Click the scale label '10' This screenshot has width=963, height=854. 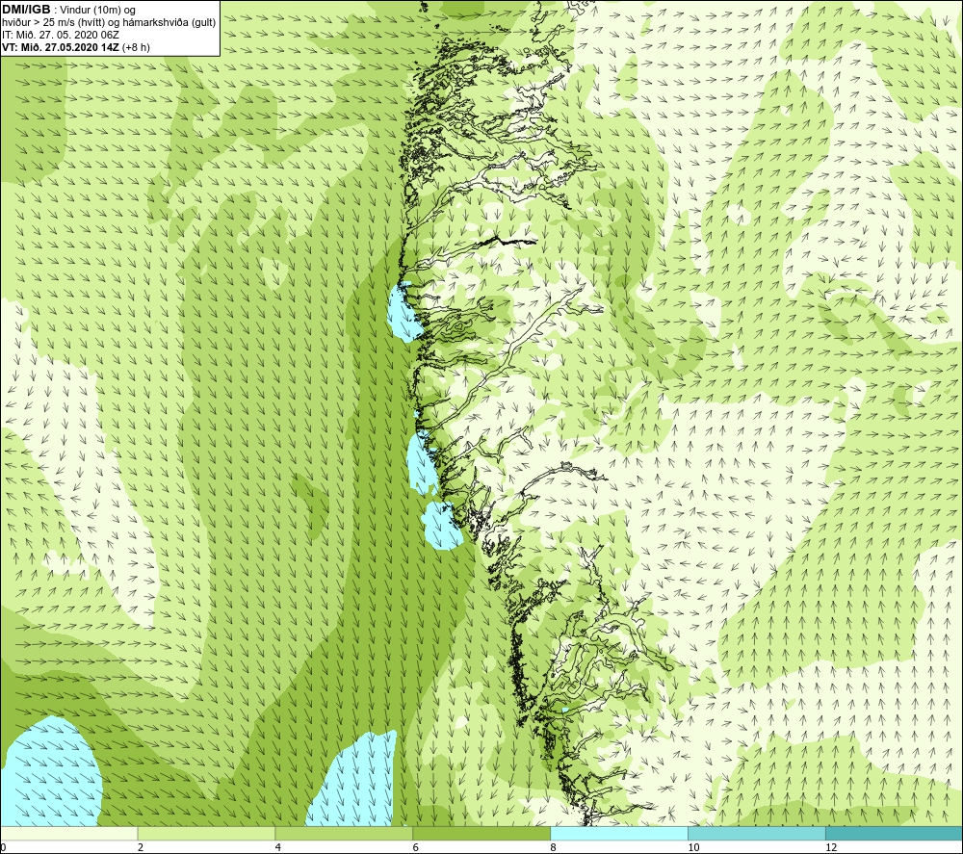(x=693, y=847)
